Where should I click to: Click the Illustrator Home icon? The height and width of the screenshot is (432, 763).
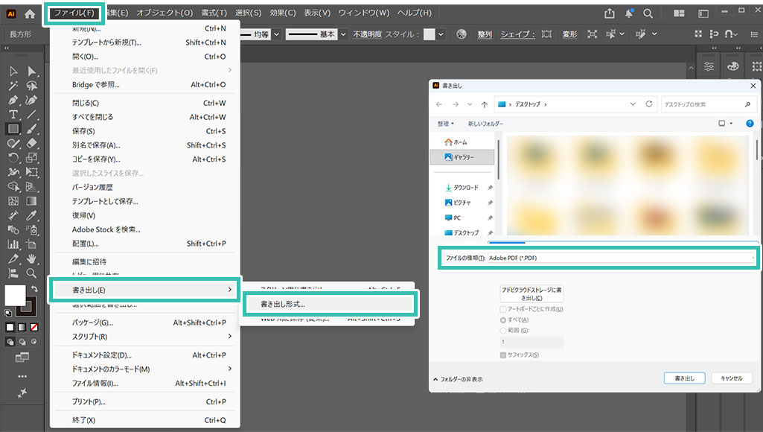tap(30, 13)
